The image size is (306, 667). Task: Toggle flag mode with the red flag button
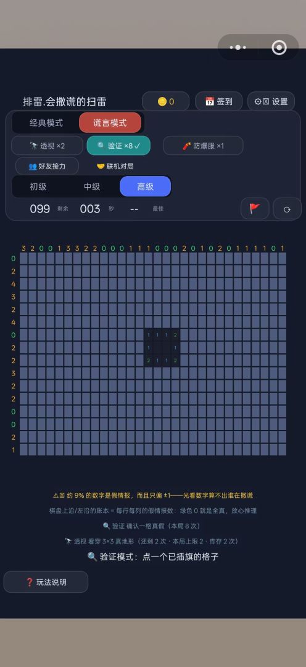(x=255, y=209)
